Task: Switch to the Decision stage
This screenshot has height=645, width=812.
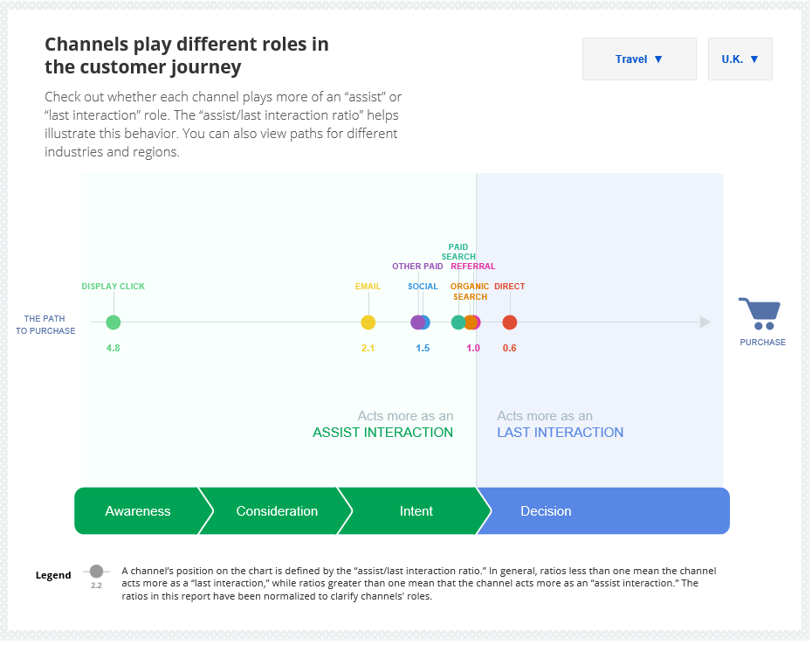Action: (547, 511)
